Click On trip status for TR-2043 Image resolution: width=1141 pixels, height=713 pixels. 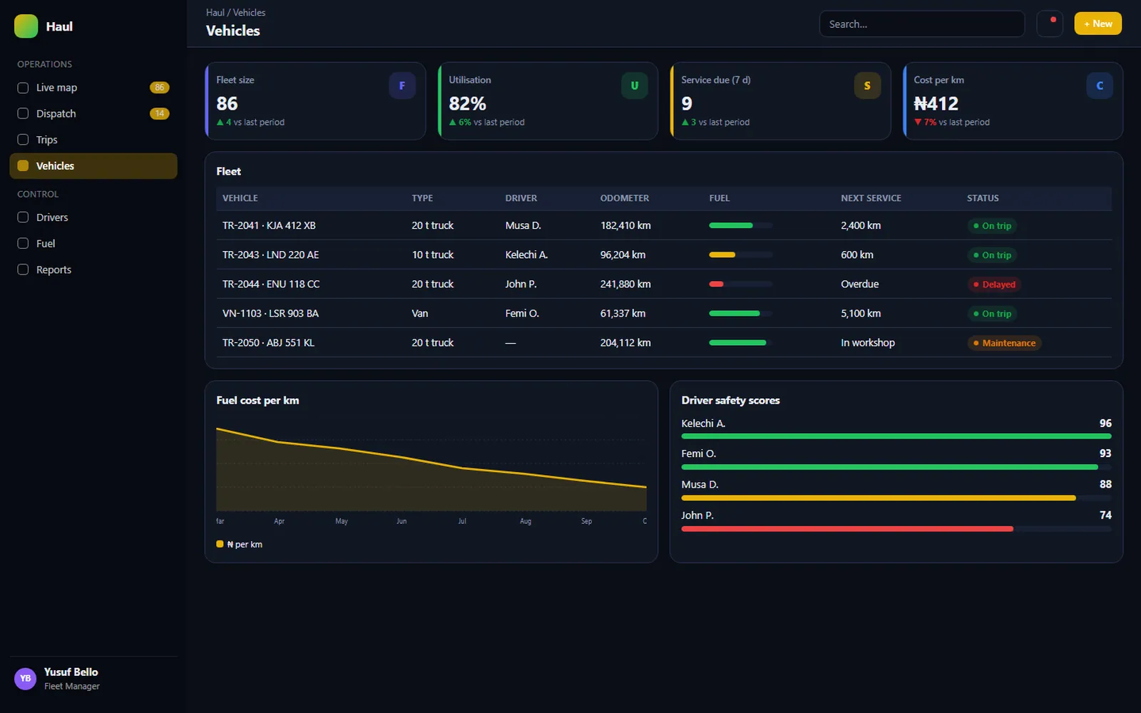point(992,255)
